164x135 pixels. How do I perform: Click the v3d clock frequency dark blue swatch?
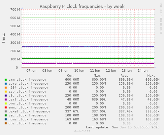[x=6, y=96]
